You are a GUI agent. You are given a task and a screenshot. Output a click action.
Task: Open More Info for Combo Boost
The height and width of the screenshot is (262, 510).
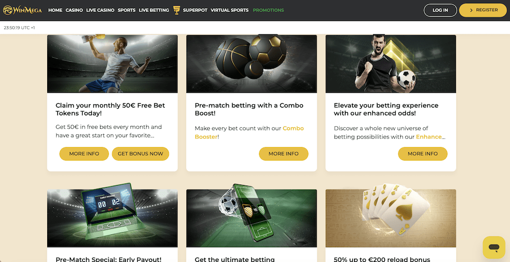pos(284,154)
